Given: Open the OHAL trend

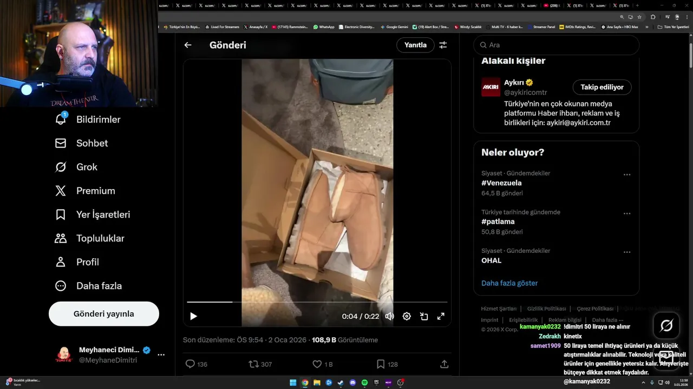Looking at the screenshot, I should tap(492, 260).
